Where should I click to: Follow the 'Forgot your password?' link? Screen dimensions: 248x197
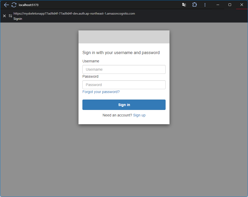point(101,92)
